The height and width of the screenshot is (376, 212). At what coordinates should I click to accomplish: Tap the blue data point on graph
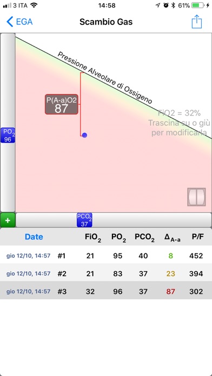click(84, 135)
